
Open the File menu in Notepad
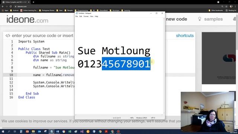tap(77, 16)
